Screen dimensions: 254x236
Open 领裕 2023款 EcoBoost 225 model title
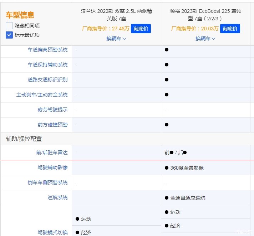(x=205, y=15)
